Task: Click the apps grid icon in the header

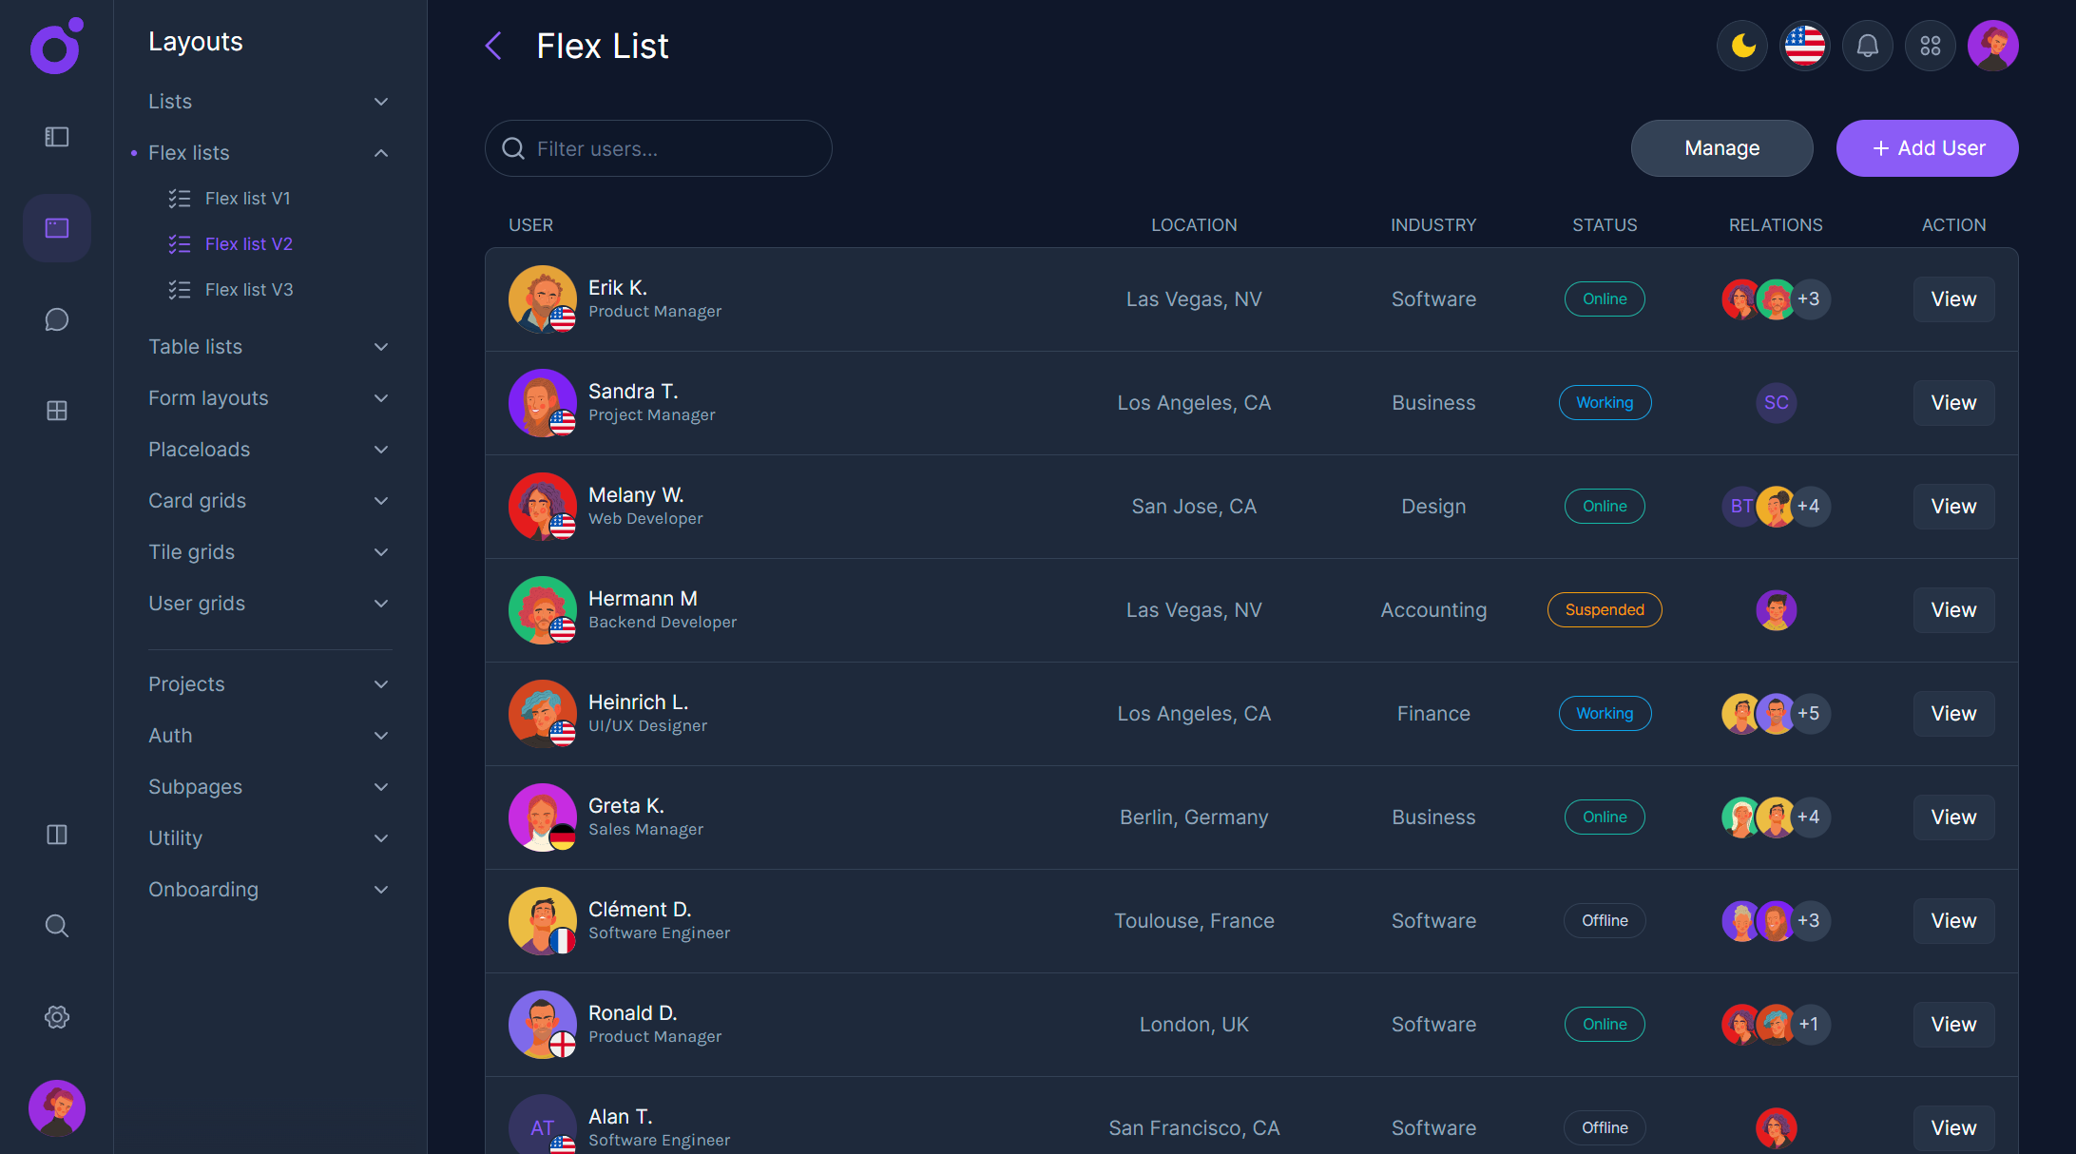Action: click(x=1930, y=45)
